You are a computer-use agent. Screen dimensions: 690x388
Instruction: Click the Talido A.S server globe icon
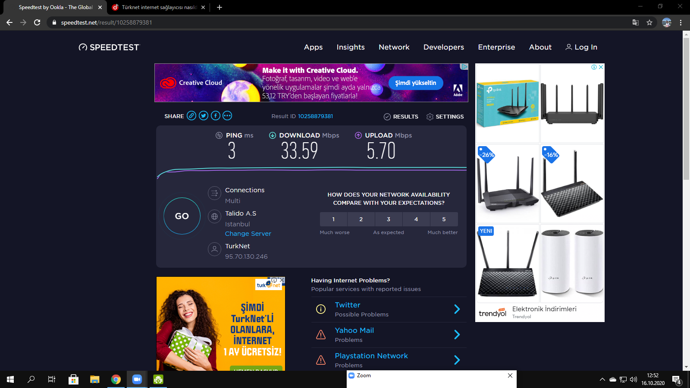click(x=214, y=216)
